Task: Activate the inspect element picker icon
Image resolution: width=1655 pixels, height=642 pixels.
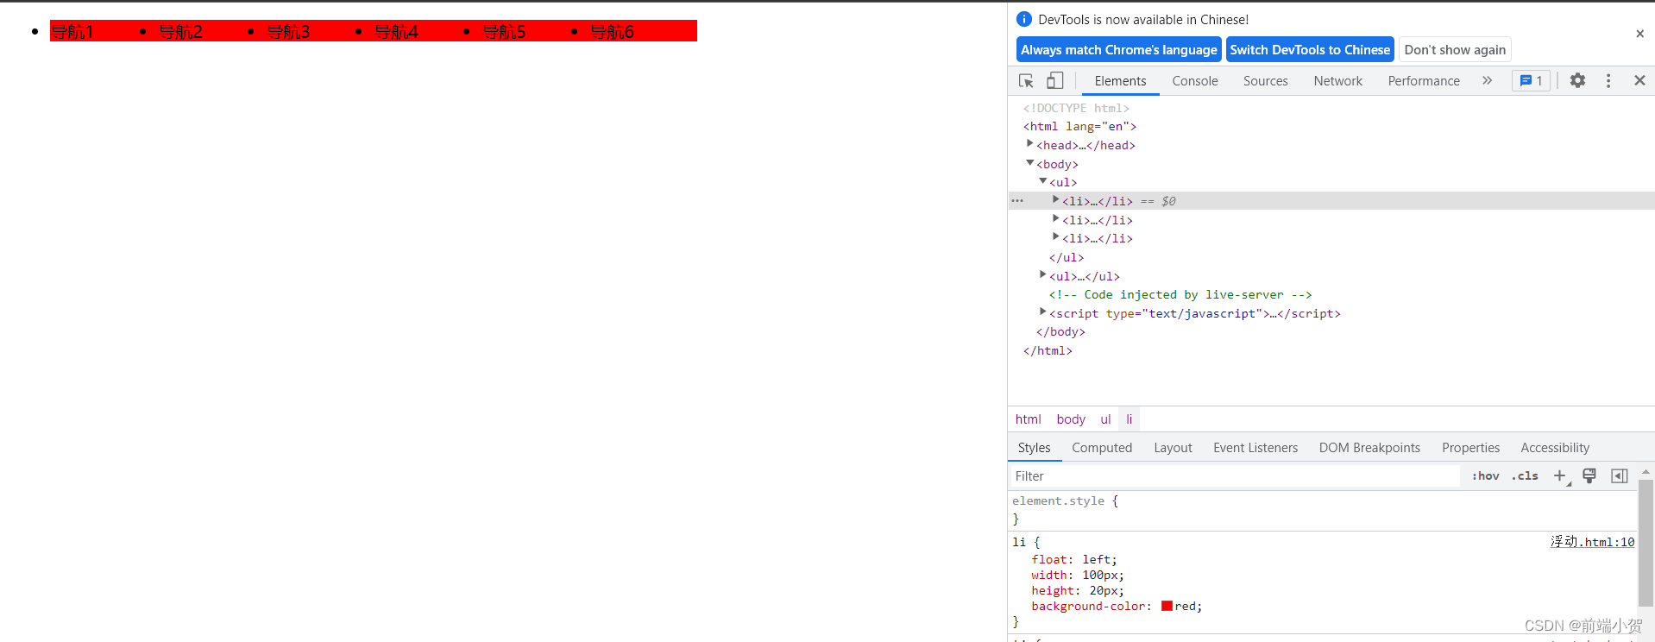Action: [1026, 80]
